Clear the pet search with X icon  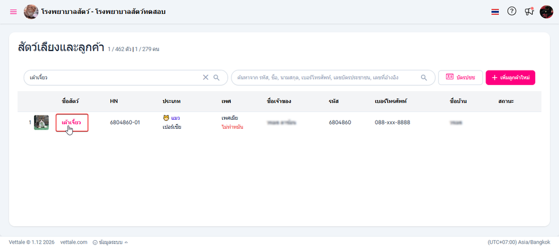coord(205,77)
